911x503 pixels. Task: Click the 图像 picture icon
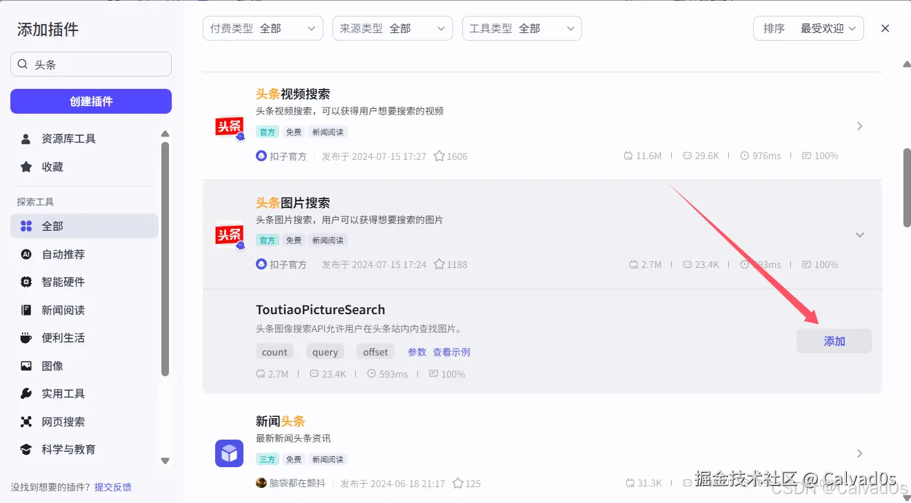coord(26,366)
